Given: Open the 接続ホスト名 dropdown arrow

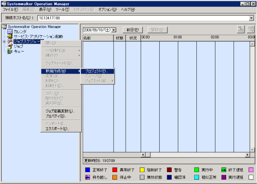Looking at the screenshot, I should point(251,18).
